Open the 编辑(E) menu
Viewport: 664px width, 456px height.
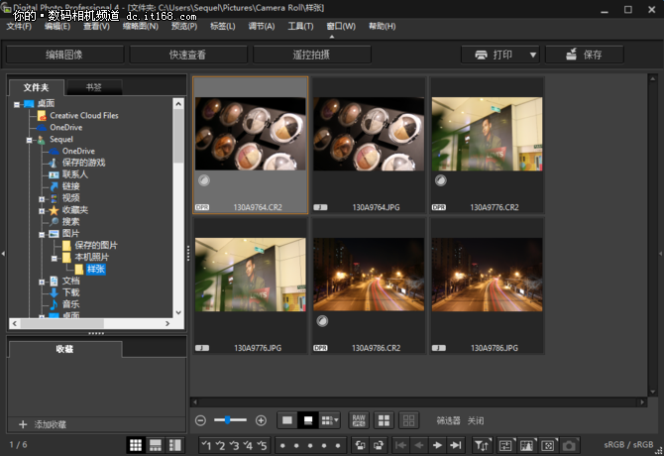pos(57,26)
